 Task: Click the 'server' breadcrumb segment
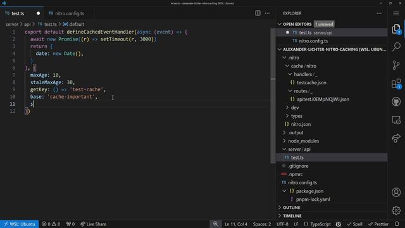12,24
